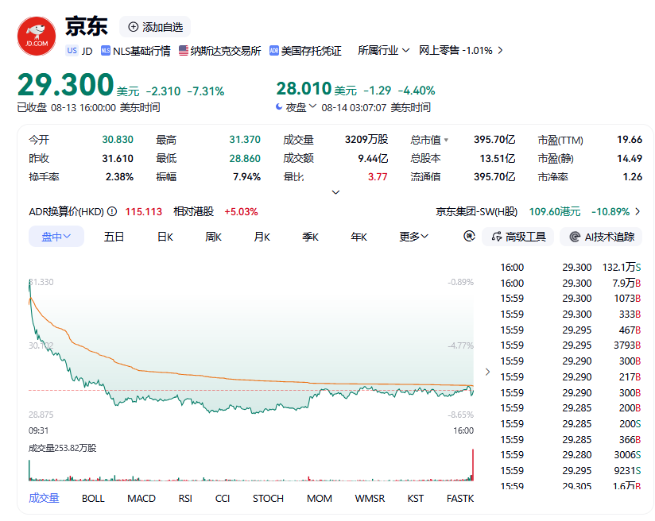The image size is (655, 521).
Task: Click the NLS badge icon
Action: [105, 51]
